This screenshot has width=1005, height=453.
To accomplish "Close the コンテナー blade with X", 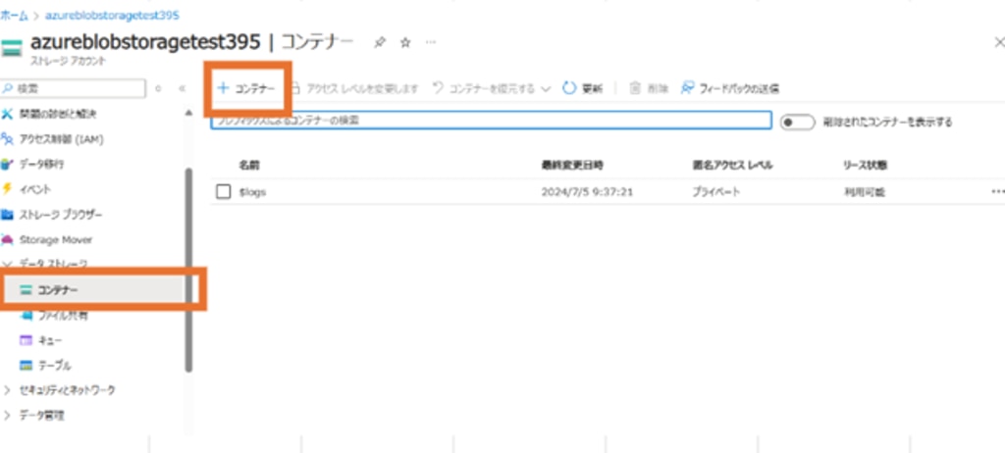I will [x=998, y=42].
